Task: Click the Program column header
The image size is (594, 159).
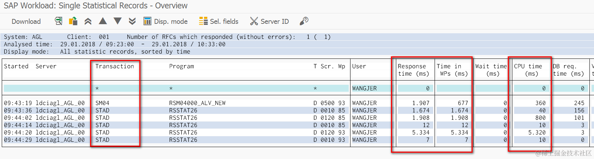Action: pos(182,66)
